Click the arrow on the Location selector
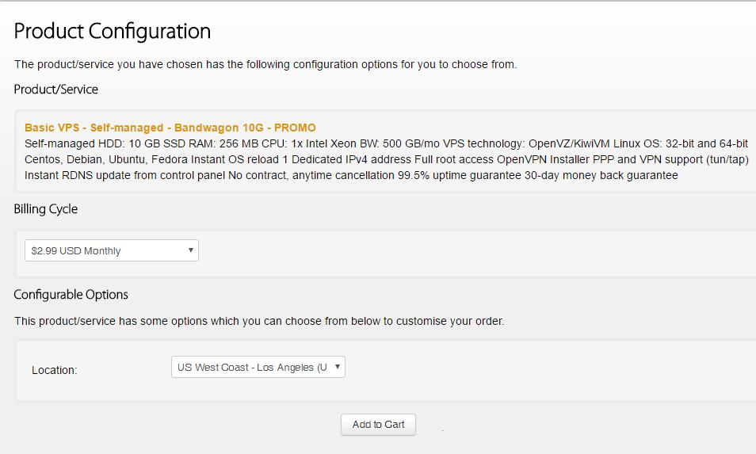 (338, 367)
